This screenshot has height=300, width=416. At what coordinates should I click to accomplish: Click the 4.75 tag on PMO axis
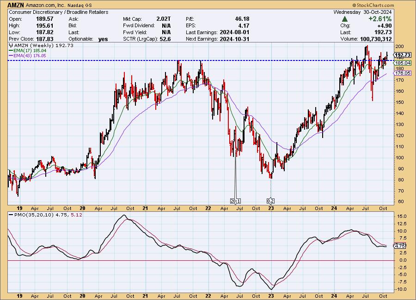399,246
